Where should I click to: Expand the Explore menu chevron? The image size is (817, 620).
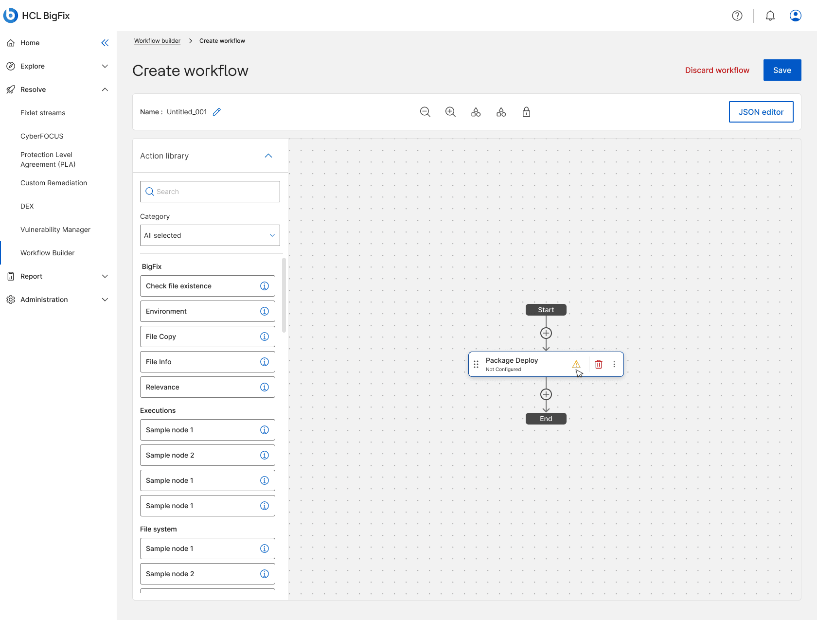[x=105, y=66]
